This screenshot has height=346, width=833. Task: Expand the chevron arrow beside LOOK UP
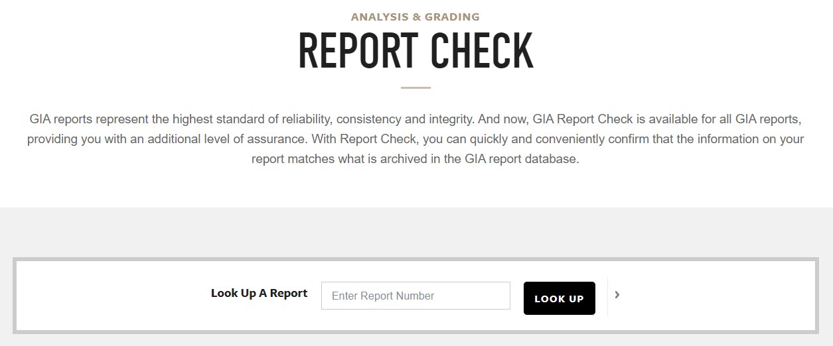(617, 295)
